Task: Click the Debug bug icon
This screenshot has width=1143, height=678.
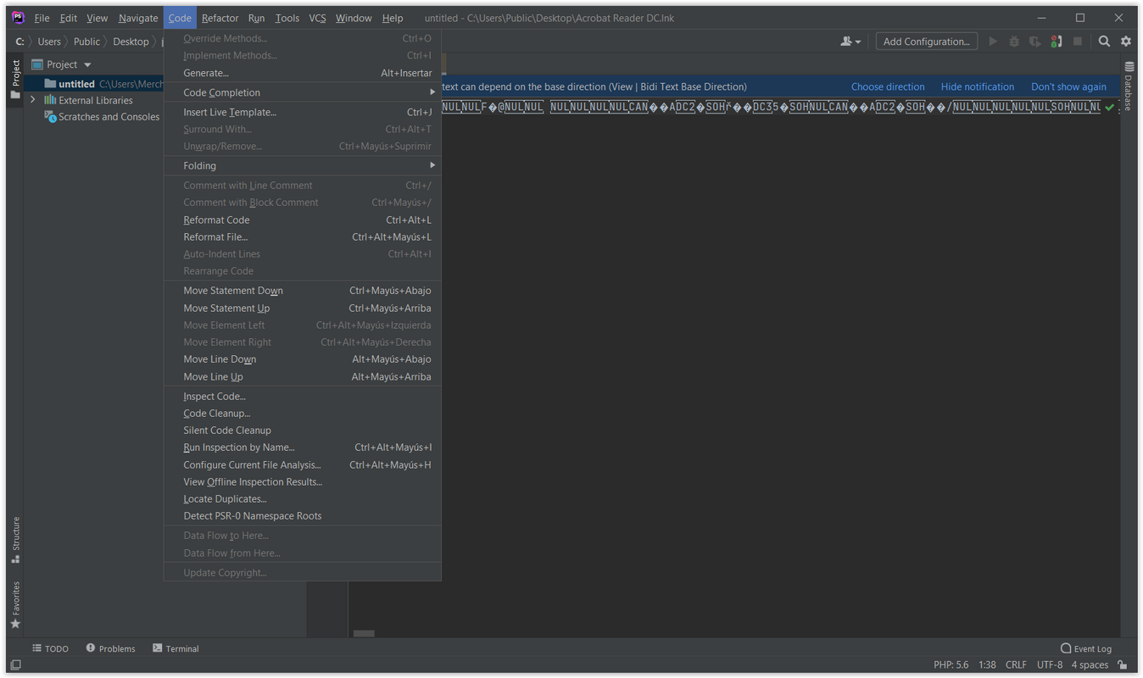Action: (x=1014, y=42)
